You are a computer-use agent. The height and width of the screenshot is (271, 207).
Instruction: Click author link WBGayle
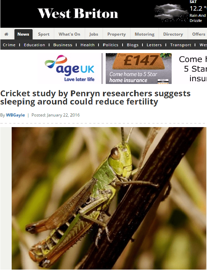click(15, 115)
